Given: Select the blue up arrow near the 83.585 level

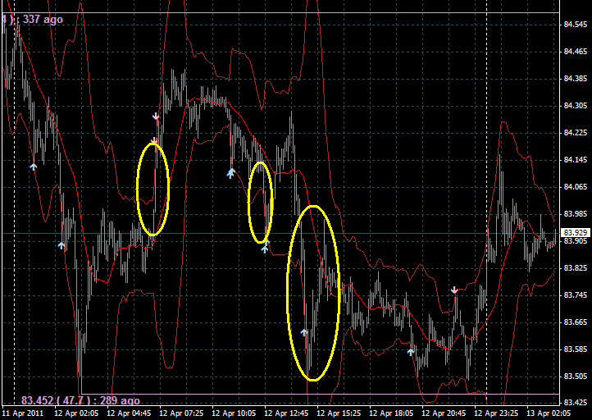Looking at the screenshot, I should [x=412, y=351].
